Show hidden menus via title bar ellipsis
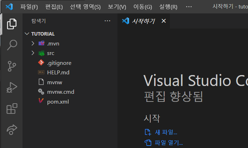This screenshot has width=248, height=148. (x=189, y=7)
